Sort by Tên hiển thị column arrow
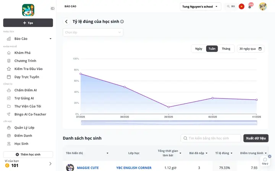The width and height of the screenshot is (275, 171). tap(107, 153)
